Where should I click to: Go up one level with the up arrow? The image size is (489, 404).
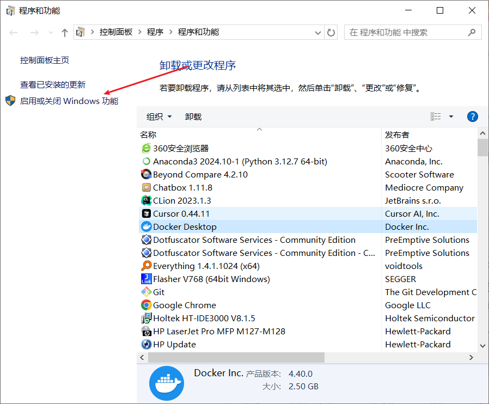point(65,33)
